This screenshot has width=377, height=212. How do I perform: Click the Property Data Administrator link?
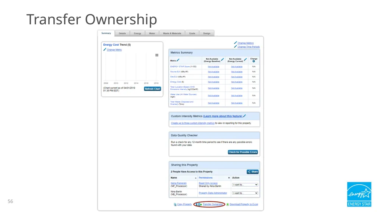point(213,193)
